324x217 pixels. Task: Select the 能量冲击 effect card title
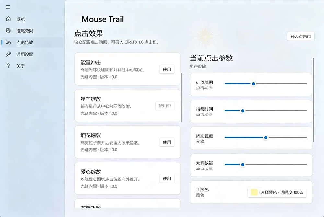click(x=91, y=62)
